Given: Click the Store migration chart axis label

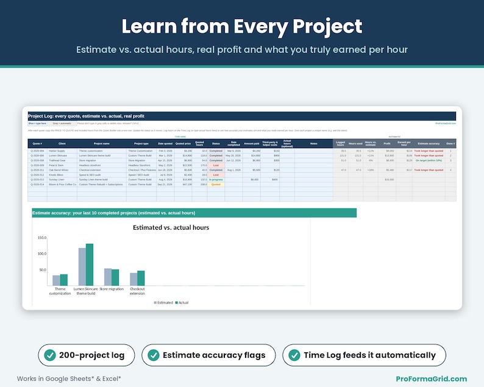Looking at the screenshot, I should (x=112, y=289).
